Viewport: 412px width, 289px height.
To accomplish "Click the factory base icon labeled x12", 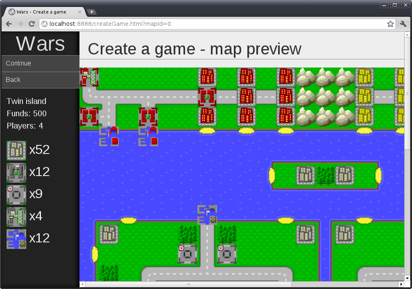I will pos(16,172).
